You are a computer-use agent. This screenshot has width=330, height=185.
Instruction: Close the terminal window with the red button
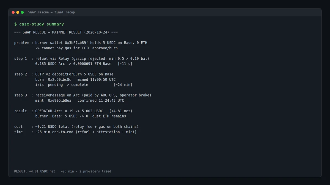(13, 12)
